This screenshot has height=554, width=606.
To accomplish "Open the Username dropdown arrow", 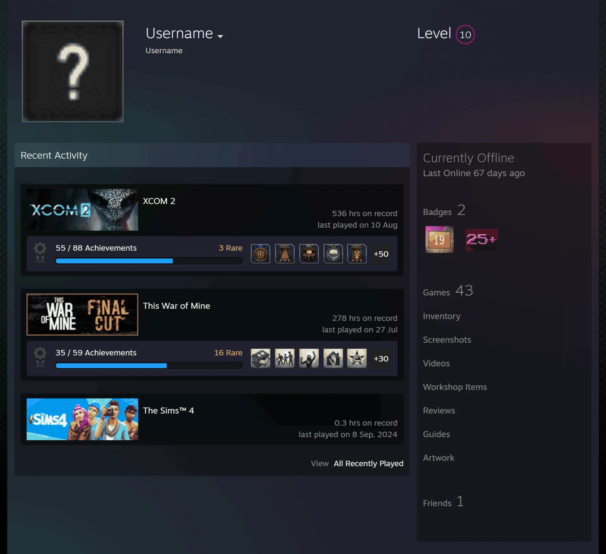I will (x=220, y=36).
